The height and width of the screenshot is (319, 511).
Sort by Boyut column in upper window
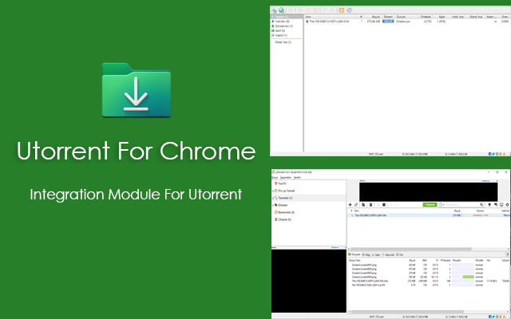pos(376,17)
